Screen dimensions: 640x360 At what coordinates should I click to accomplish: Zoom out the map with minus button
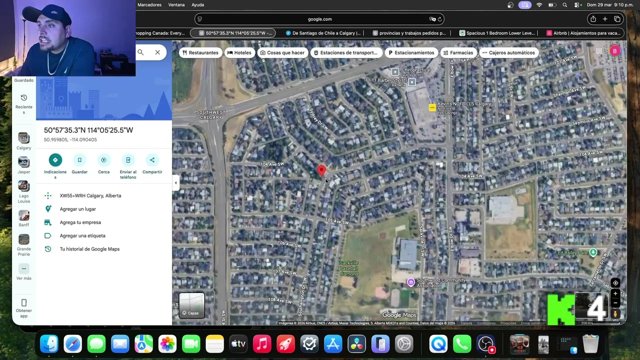coord(615,303)
